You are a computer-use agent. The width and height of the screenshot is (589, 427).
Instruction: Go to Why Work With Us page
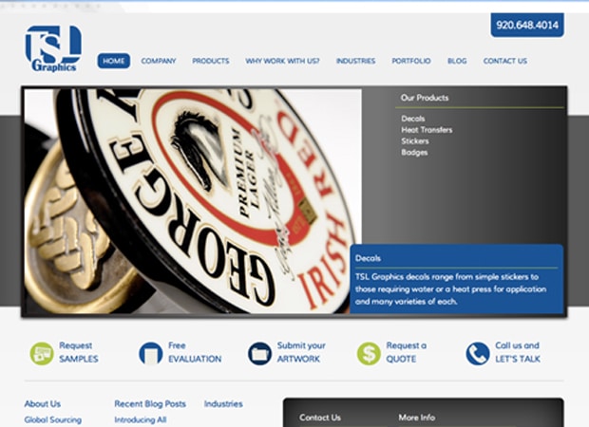282,61
